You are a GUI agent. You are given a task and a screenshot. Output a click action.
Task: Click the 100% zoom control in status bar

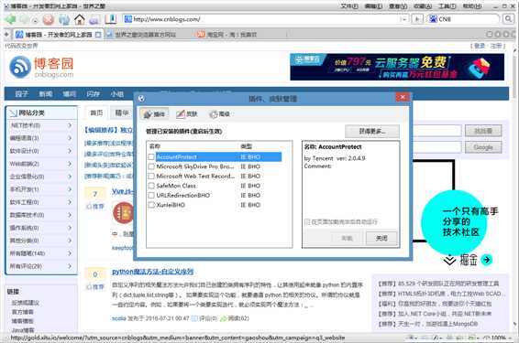point(498,338)
